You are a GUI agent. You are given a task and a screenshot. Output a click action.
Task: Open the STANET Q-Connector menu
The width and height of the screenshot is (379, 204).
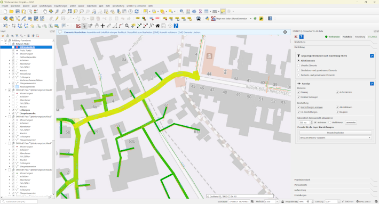click(136, 6)
